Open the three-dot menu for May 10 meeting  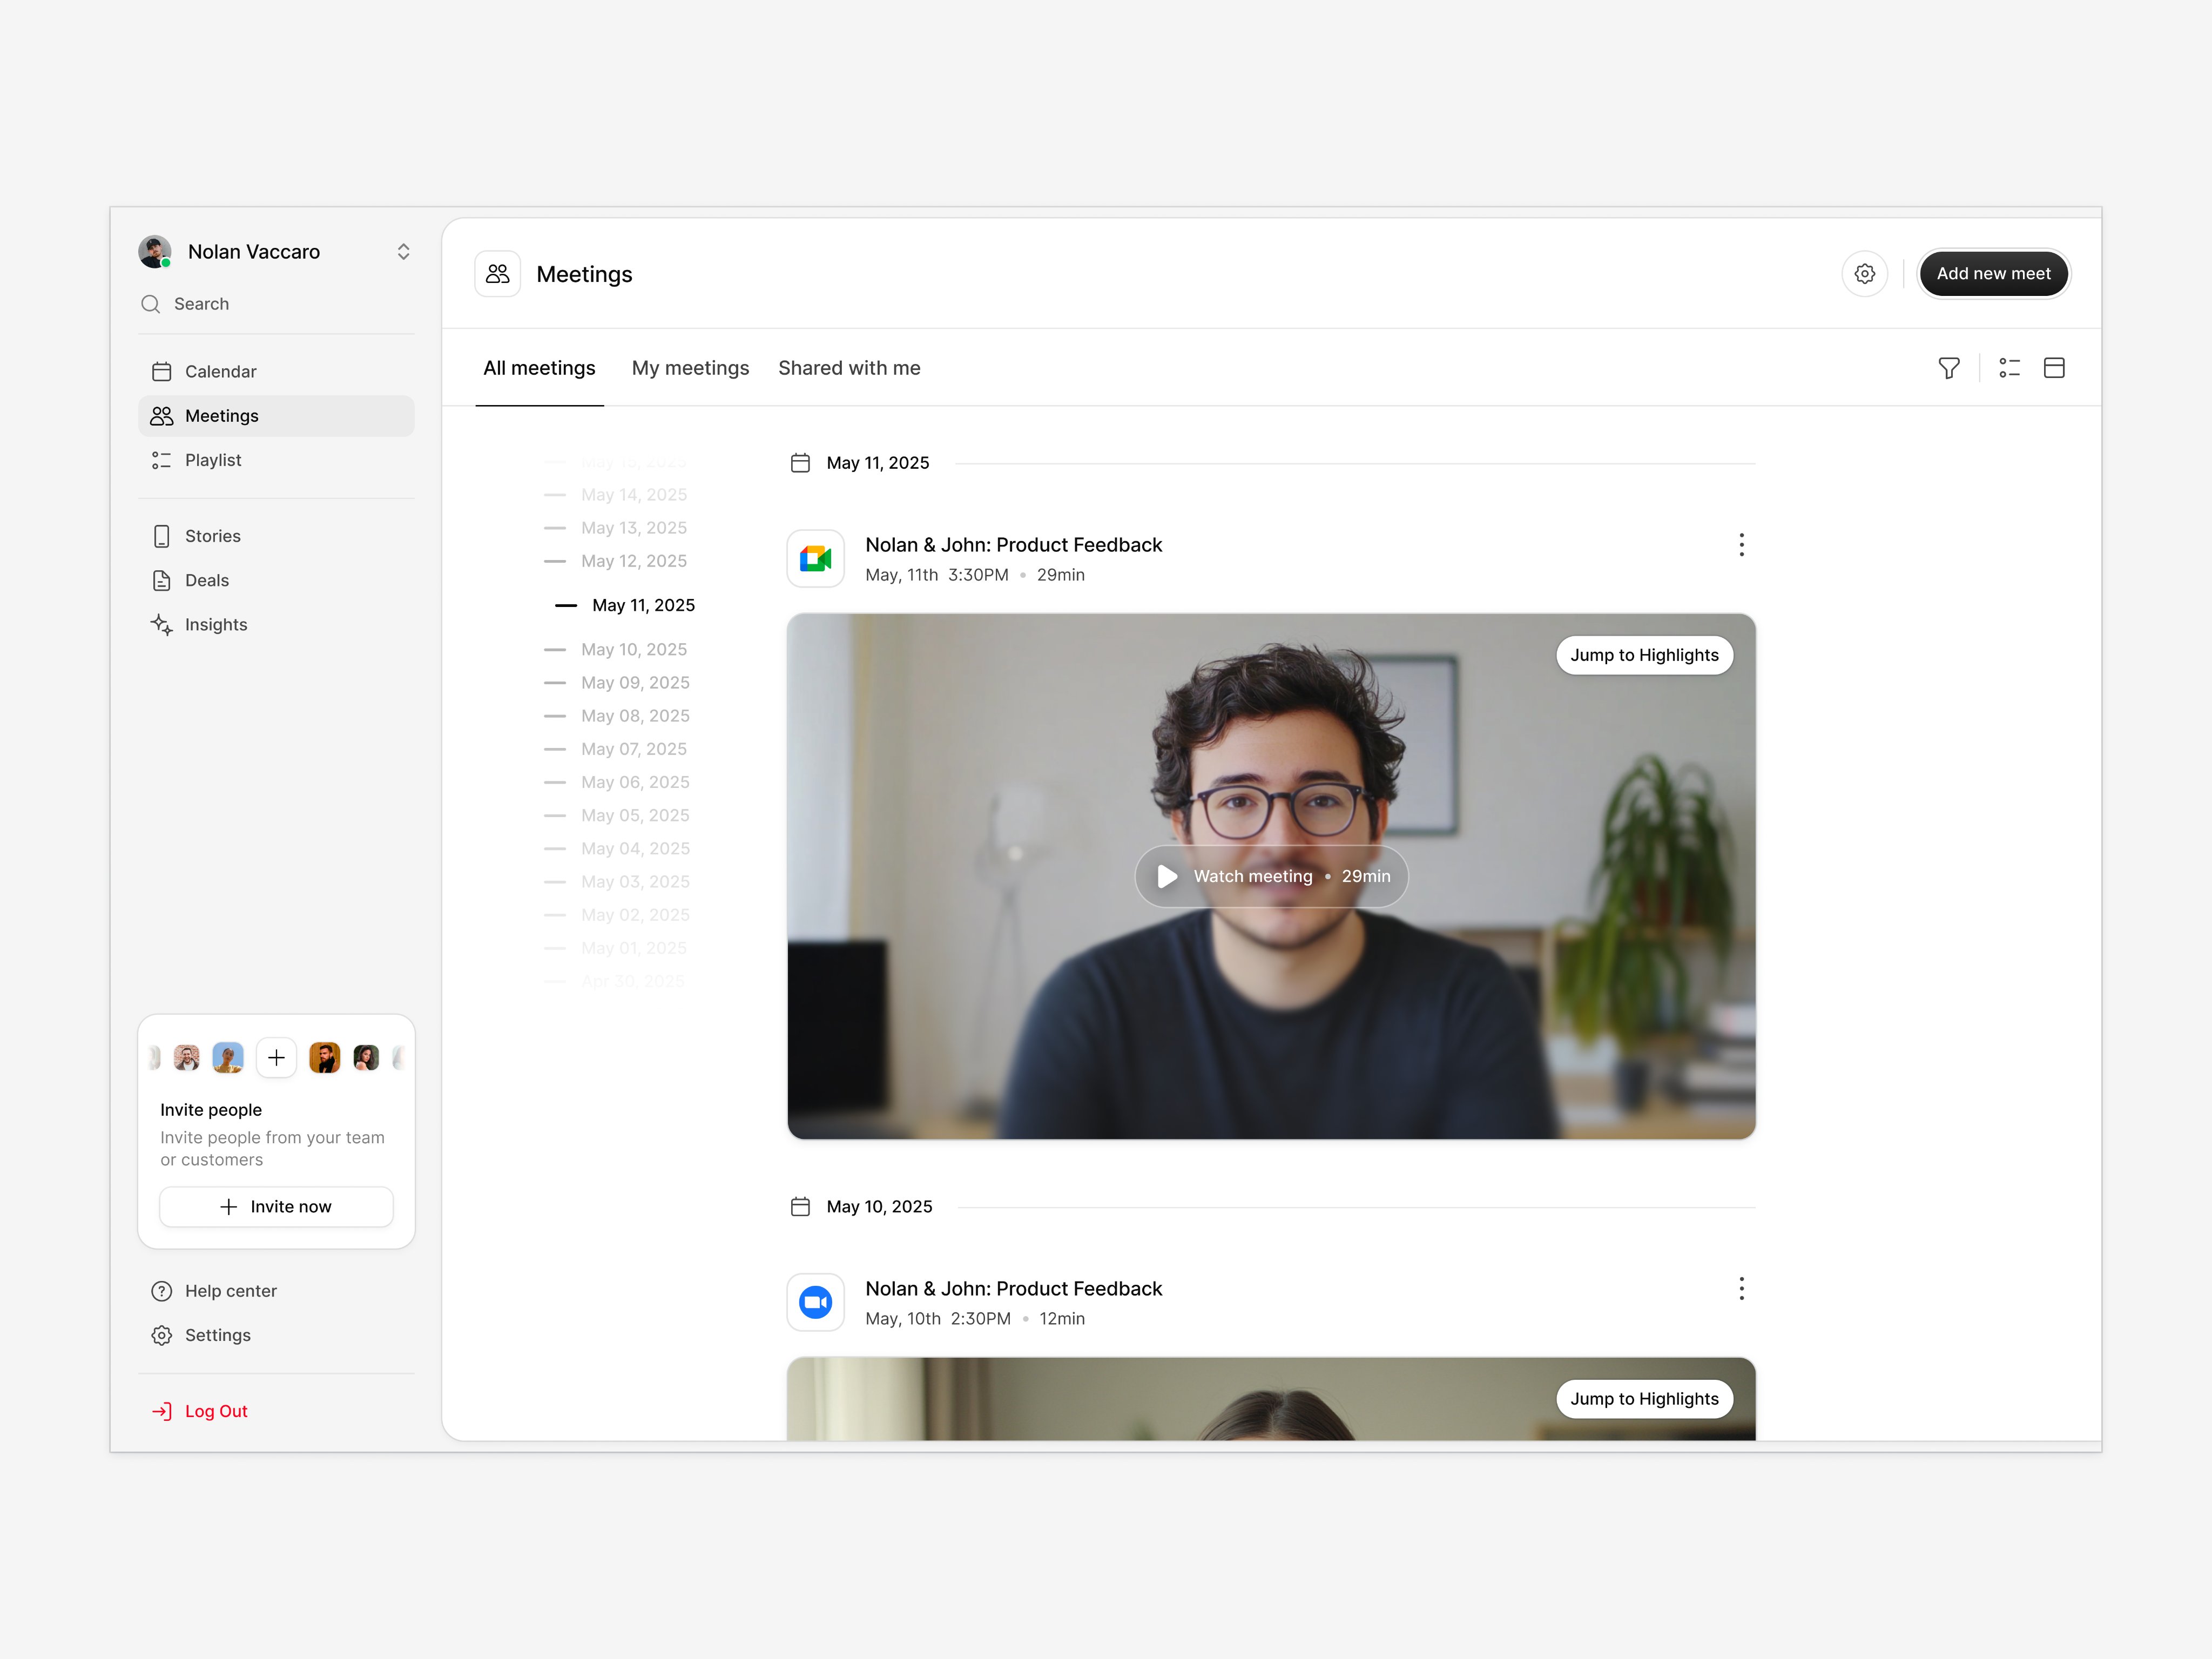1741,1289
